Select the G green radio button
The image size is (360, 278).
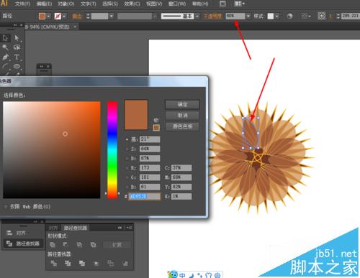[127, 177]
